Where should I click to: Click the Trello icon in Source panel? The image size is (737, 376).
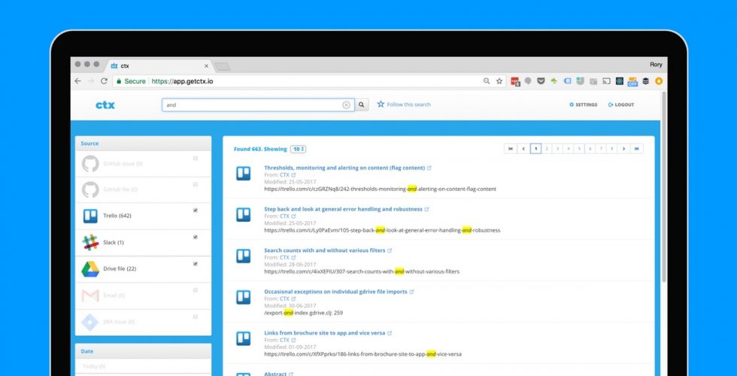click(90, 216)
